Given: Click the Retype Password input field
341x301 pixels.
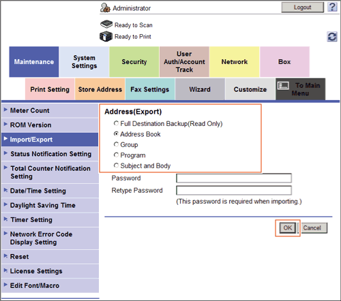Looking at the screenshot, I should (x=234, y=191).
